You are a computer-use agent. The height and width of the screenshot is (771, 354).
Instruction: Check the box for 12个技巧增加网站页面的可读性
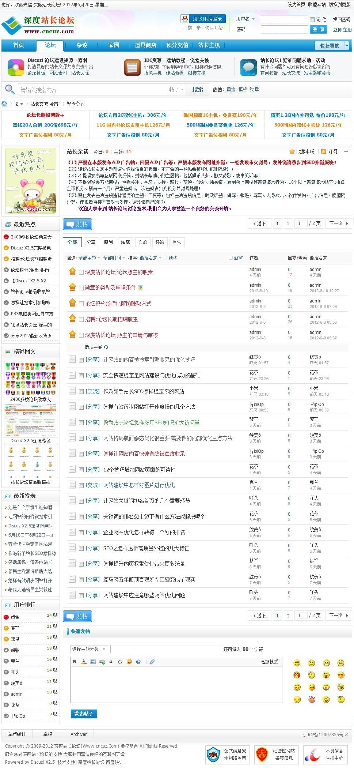pyautogui.click(x=81, y=470)
